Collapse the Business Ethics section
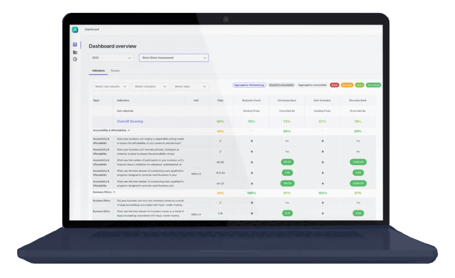Viewport: 455px width, 278px height. pos(114,192)
